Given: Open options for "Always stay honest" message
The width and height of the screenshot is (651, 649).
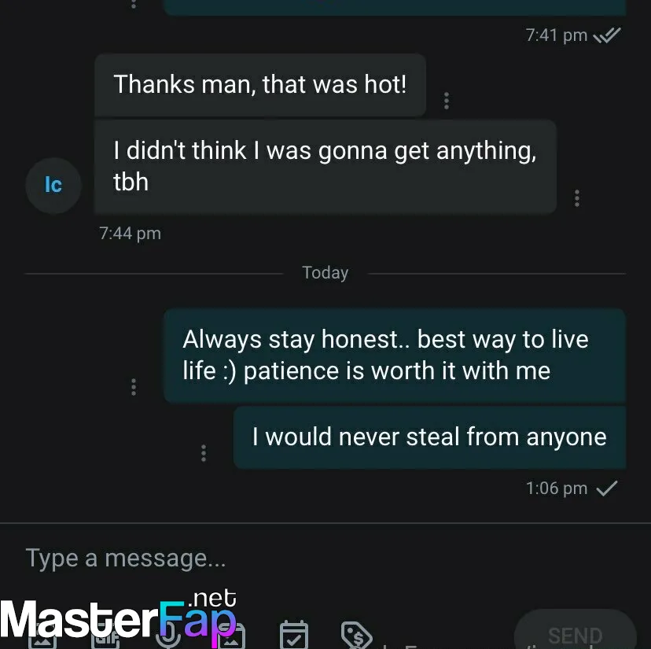Looking at the screenshot, I should click(134, 387).
